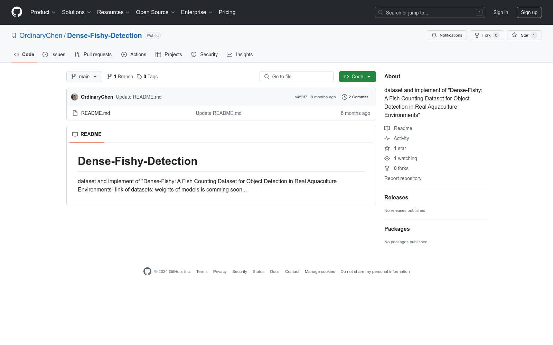The width and height of the screenshot is (553, 345).
Task: Click Report repository
Action: click(403, 178)
